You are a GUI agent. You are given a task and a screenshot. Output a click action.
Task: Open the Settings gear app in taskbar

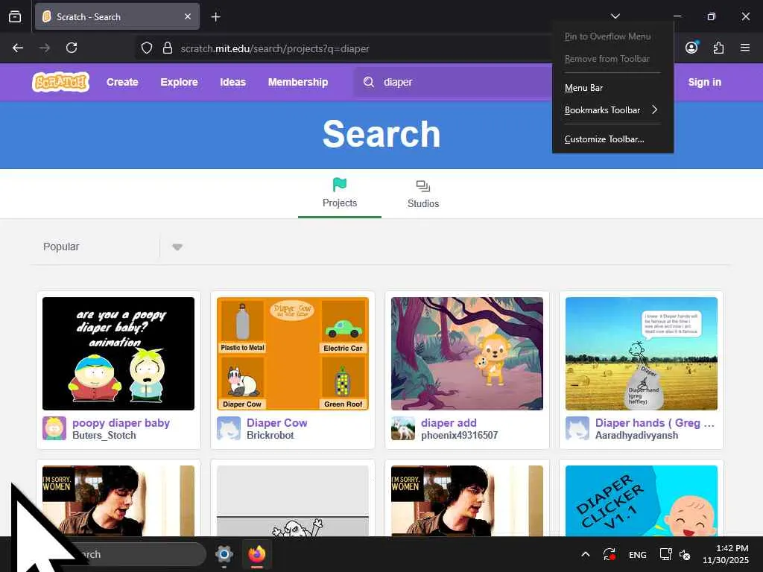click(x=224, y=554)
